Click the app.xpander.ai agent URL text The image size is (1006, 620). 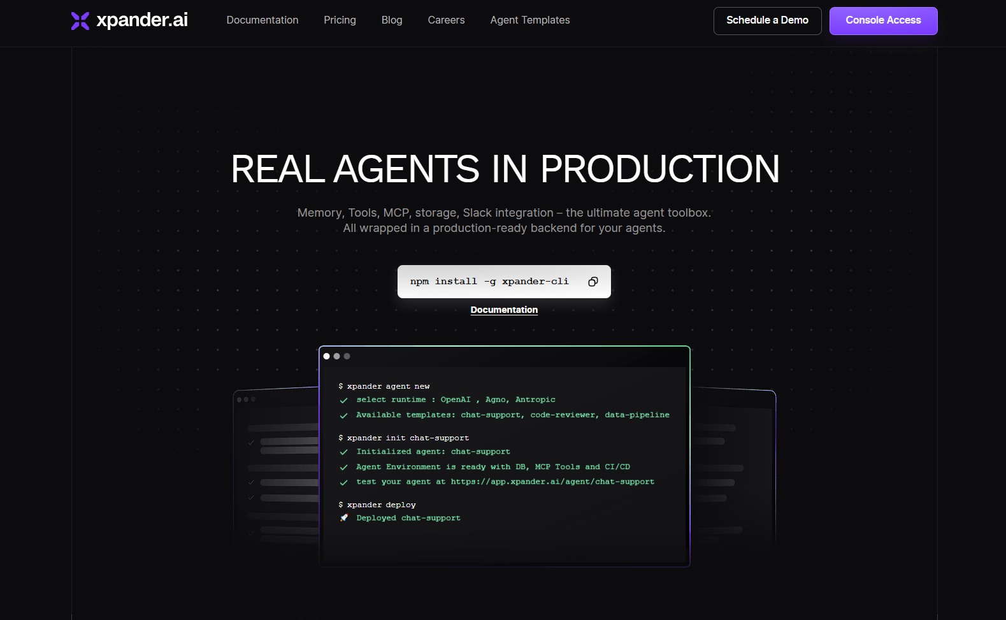pyautogui.click(x=552, y=482)
